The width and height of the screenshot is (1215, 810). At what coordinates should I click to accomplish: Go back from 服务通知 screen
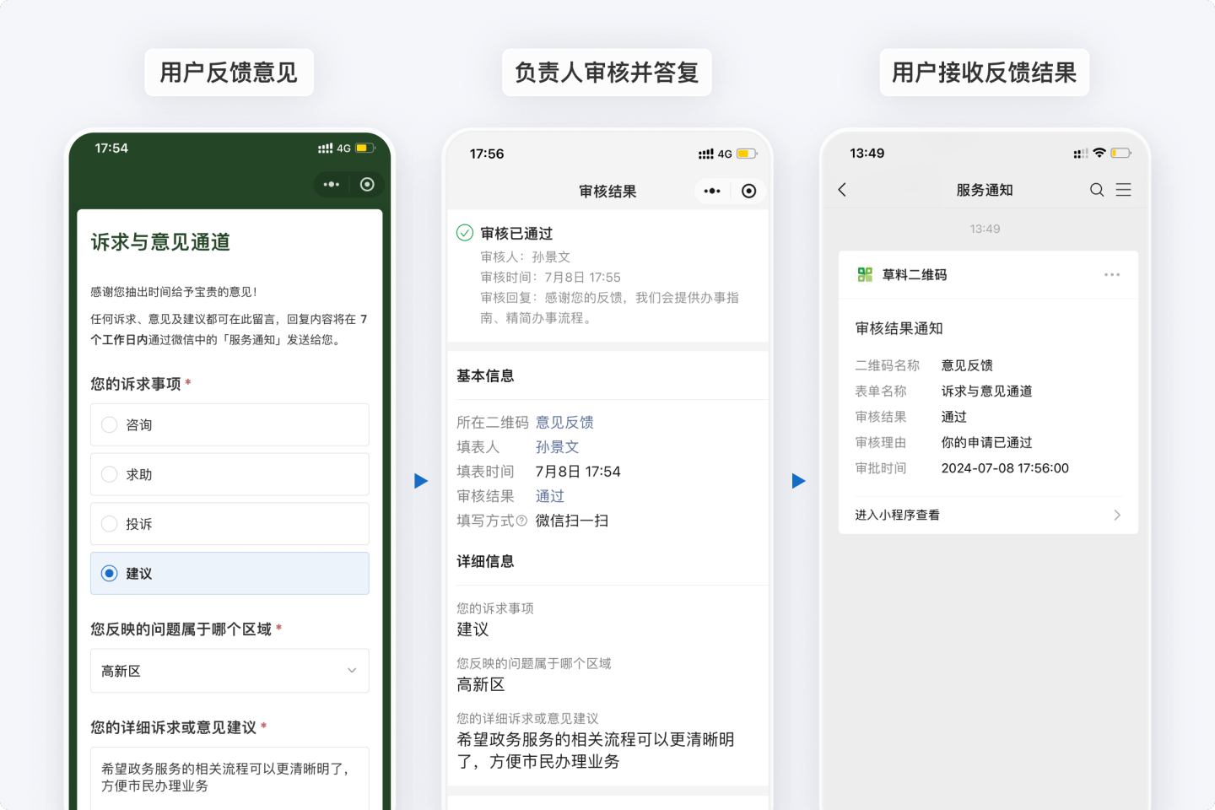(842, 190)
